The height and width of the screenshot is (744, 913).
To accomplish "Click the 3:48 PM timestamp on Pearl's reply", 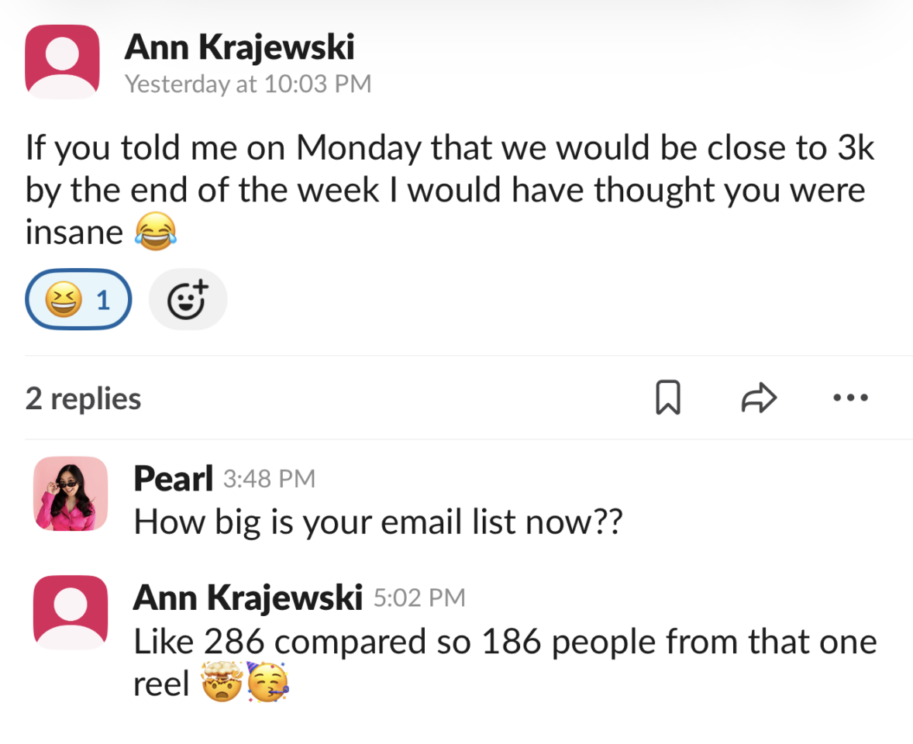I will click(x=269, y=479).
